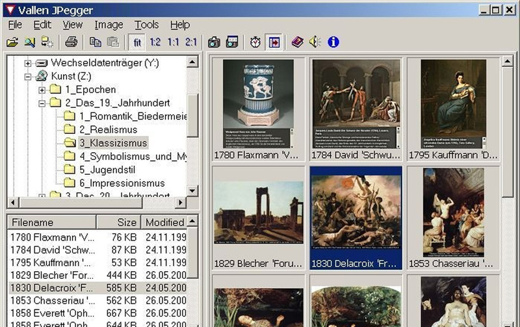Click the stopwatch timer icon

[255, 42]
